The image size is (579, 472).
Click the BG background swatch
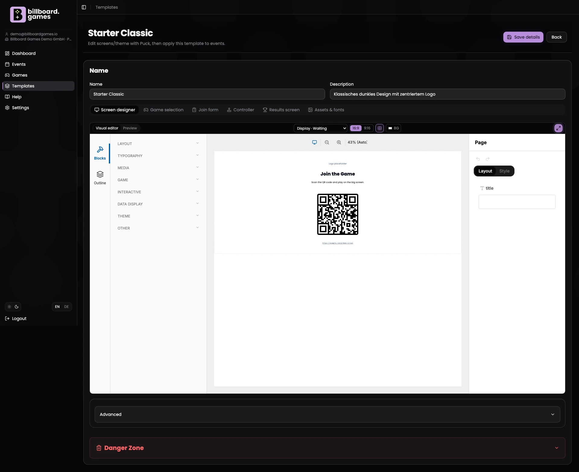tap(393, 128)
